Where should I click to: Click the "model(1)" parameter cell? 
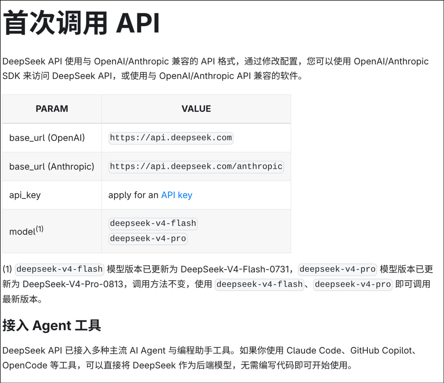[x=52, y=231]
